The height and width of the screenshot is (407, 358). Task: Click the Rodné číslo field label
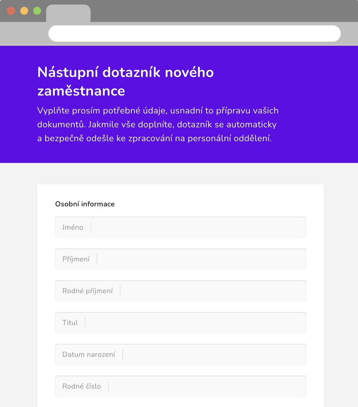click(81, 386)
